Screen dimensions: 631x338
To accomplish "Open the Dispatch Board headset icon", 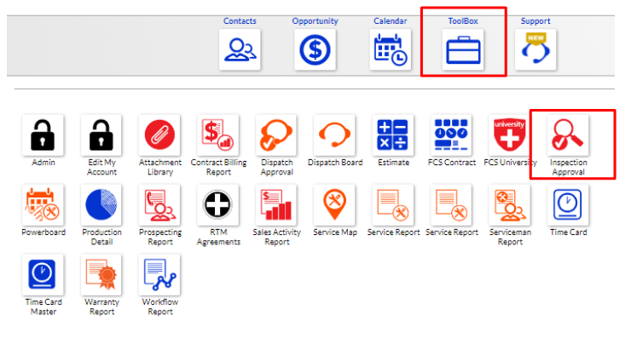I will 334,135.
